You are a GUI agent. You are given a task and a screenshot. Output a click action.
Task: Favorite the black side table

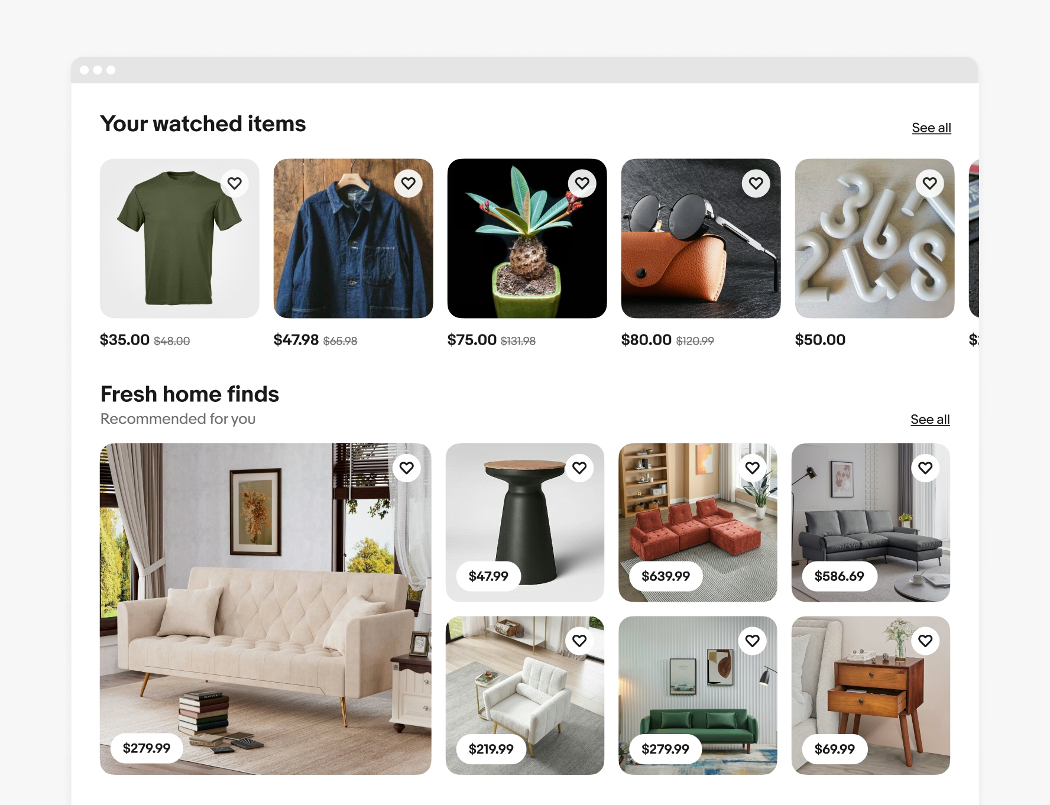[x=579, y=468]
